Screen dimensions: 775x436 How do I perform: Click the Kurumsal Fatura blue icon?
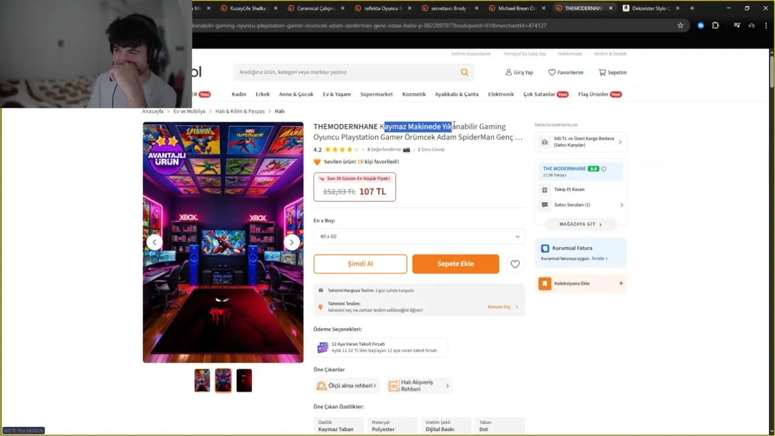545,248
